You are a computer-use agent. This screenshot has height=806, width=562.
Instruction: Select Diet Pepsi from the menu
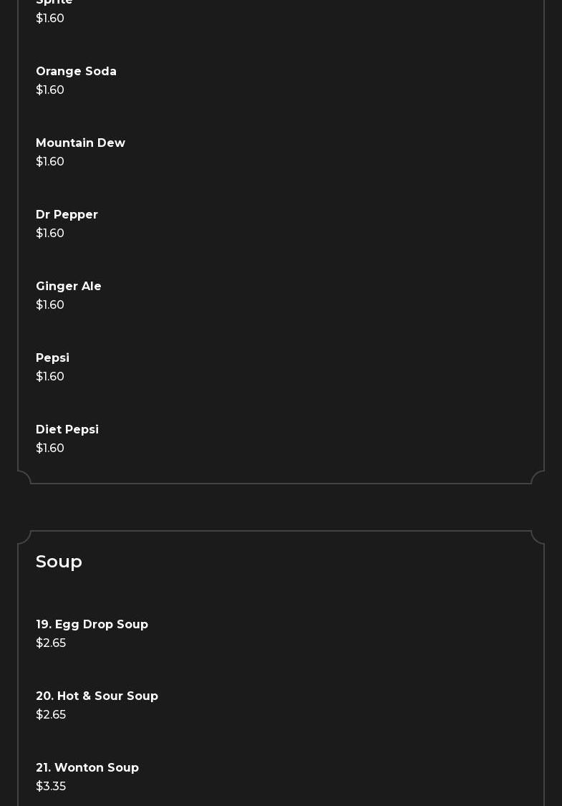pyautogui.click(x=67, y=430)
